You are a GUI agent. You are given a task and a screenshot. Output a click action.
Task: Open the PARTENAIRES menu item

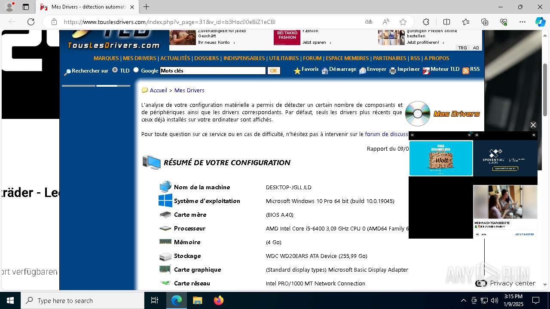(x=390, y=58)
